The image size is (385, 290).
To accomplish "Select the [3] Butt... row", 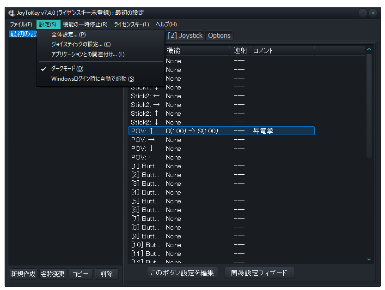I will click(221, 183).
